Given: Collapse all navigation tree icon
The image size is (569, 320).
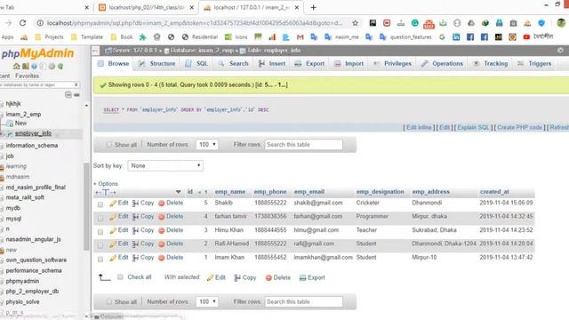Looking at the screenshot, I should (x=68, y=95).
